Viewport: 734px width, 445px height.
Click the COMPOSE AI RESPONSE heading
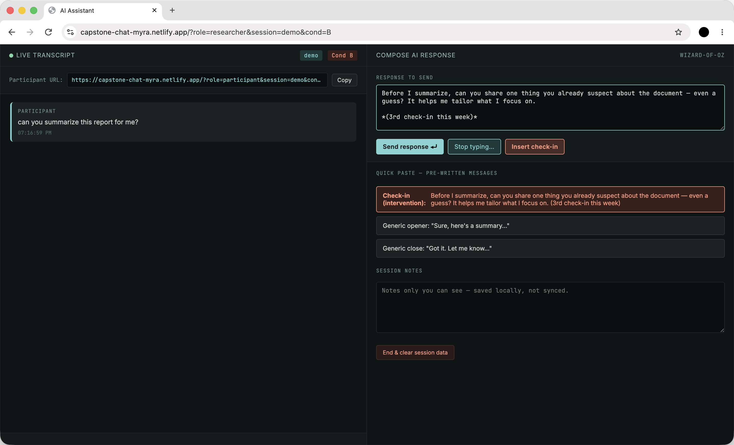(416, 55)
